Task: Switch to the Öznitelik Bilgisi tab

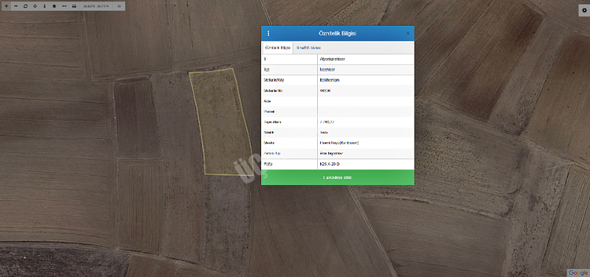Action: click(x=278, y=48)
